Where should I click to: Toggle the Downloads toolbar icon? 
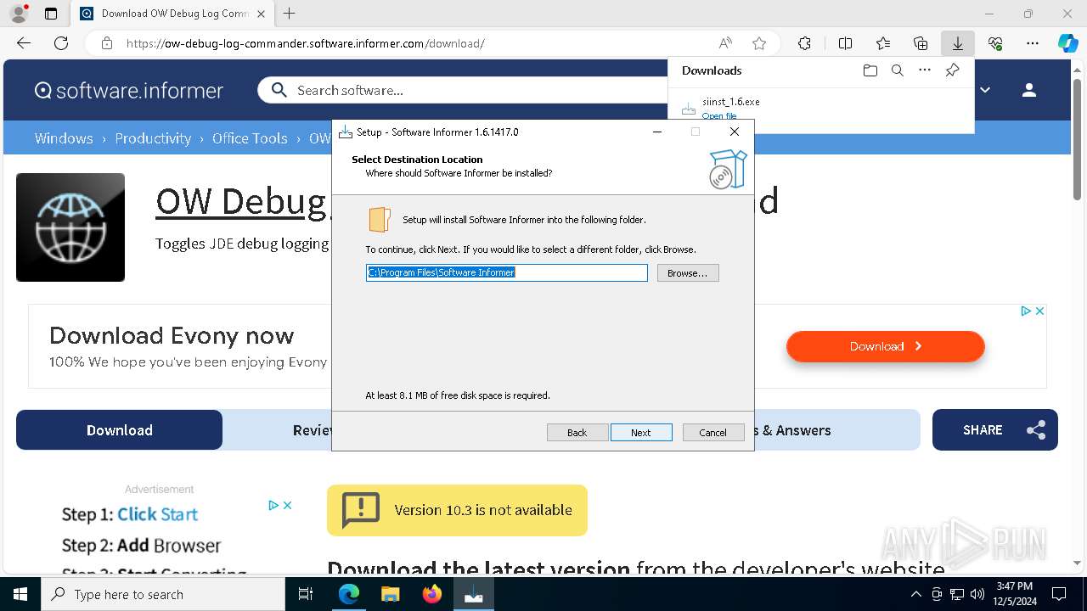tap(957, 43)
